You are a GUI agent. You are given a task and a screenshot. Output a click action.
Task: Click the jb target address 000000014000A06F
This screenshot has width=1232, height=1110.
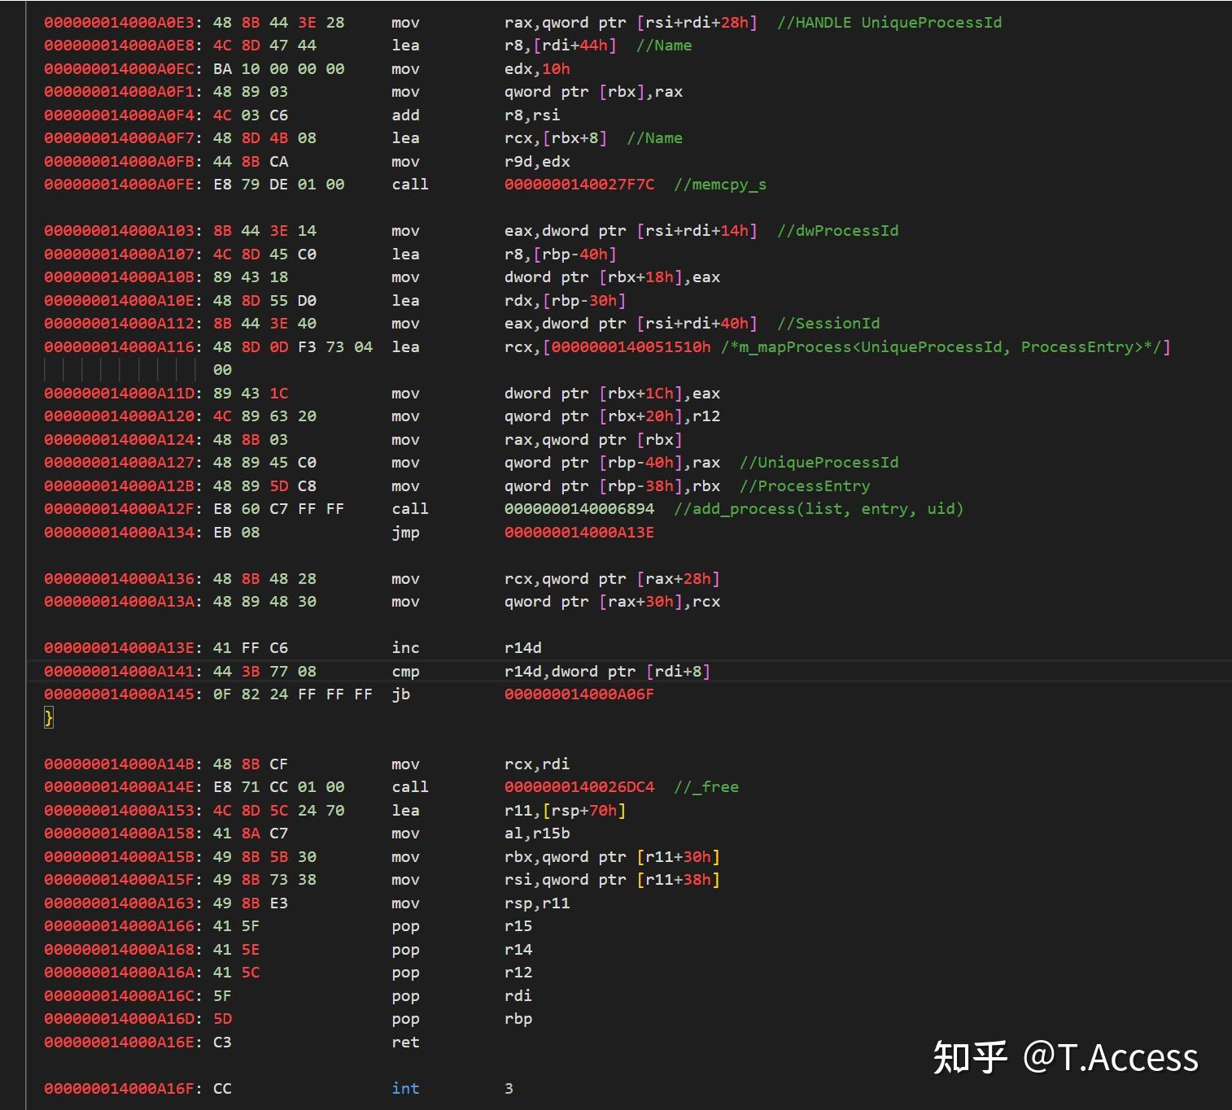point(579,694)
